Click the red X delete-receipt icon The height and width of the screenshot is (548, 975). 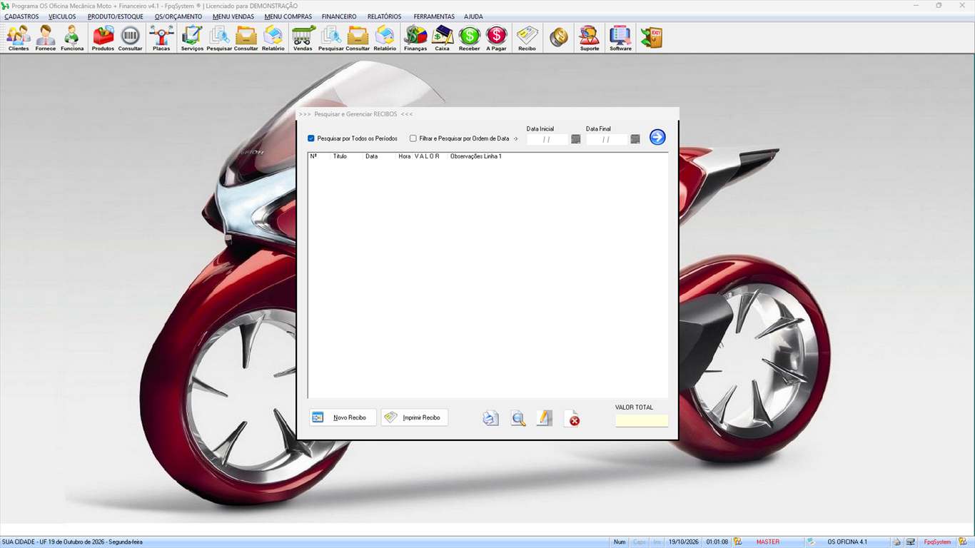572,418
